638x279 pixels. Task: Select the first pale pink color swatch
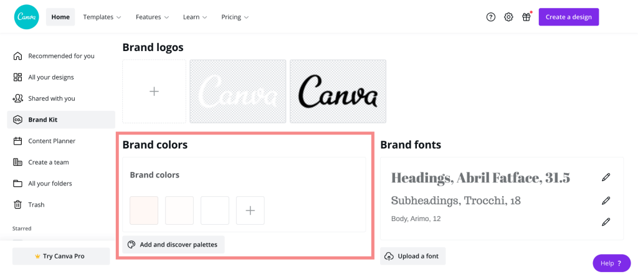pos(144,210)
